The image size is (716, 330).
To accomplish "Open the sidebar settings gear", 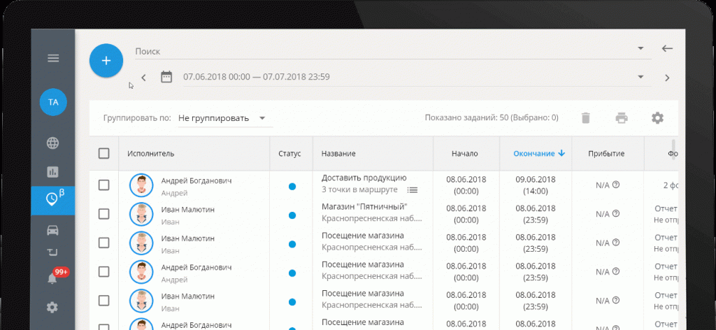I will click(53, 308).
